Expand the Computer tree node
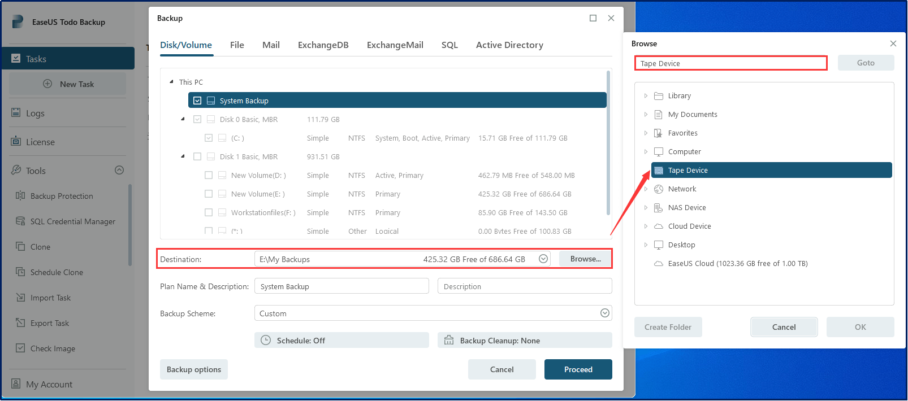 [646, 152]
